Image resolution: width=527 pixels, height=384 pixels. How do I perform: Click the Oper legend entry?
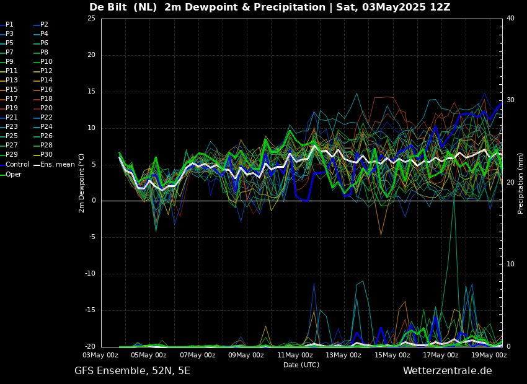(13, 174)
